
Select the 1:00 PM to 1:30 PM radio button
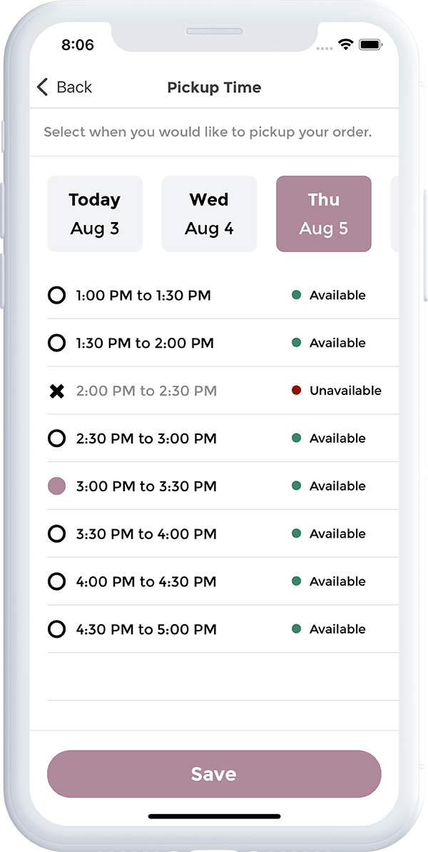click(56, 296)
